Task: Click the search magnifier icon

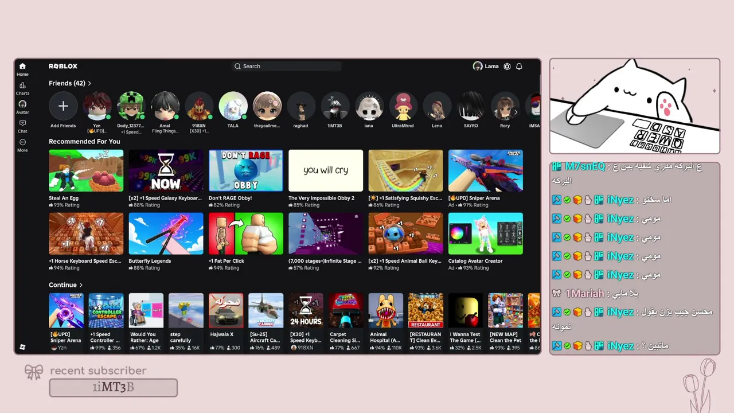Action: (237, 67)
